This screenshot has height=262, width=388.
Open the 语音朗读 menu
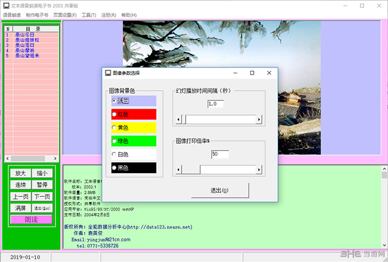point(12,15)
